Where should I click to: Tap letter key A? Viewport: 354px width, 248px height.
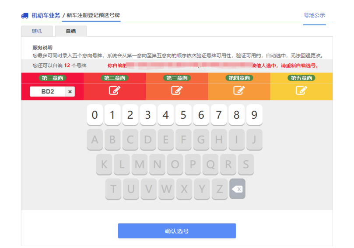pos(95,140)
